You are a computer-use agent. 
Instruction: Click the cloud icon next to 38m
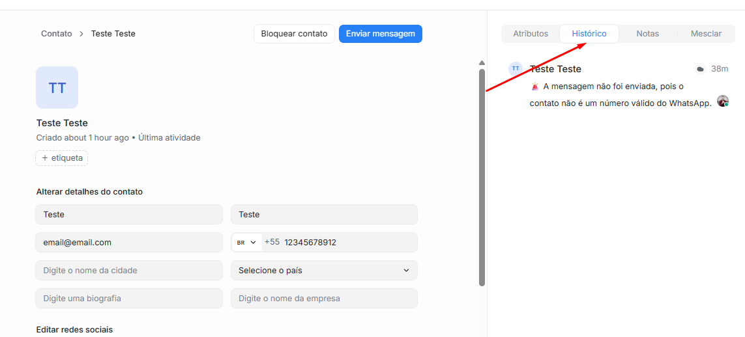point(700,69)
